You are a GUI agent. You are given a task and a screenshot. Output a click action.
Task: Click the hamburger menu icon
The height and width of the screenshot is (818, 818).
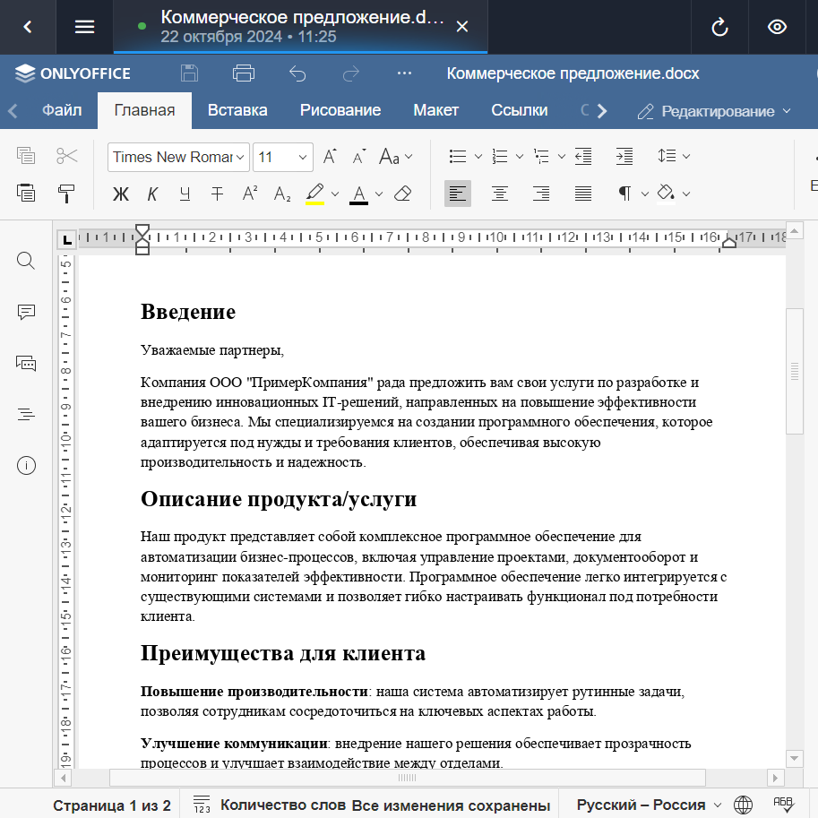(x=84, y=27)
